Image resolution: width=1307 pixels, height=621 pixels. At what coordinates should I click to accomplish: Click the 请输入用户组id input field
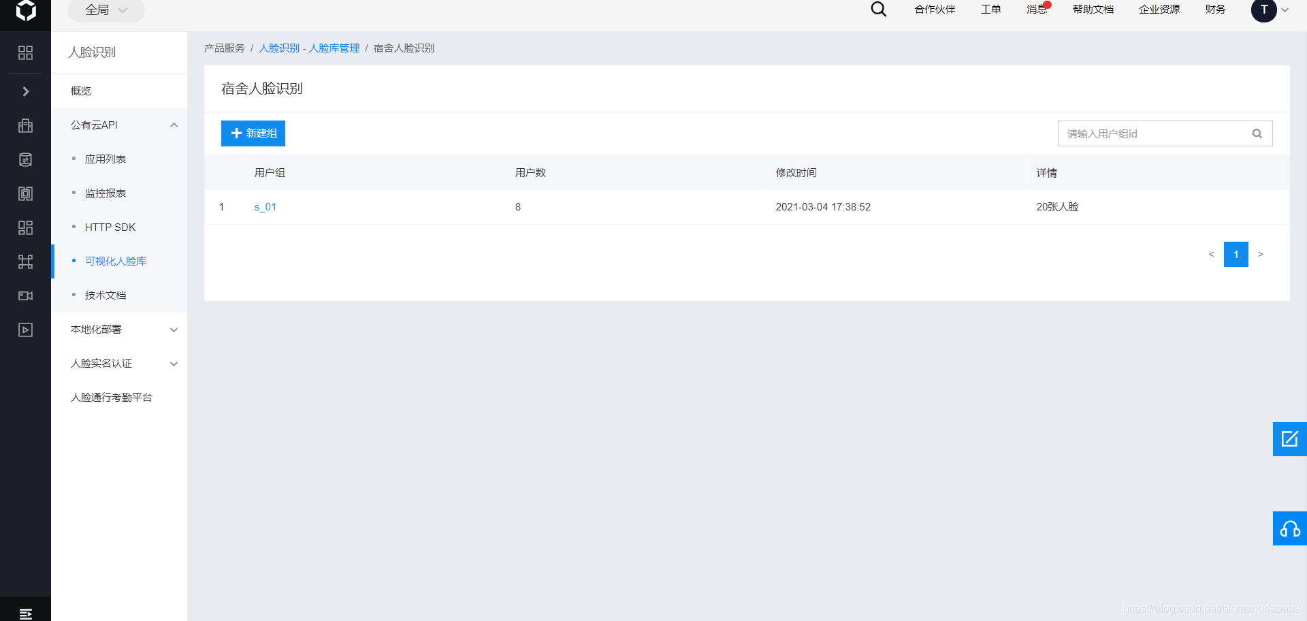tap(1154, 133)
